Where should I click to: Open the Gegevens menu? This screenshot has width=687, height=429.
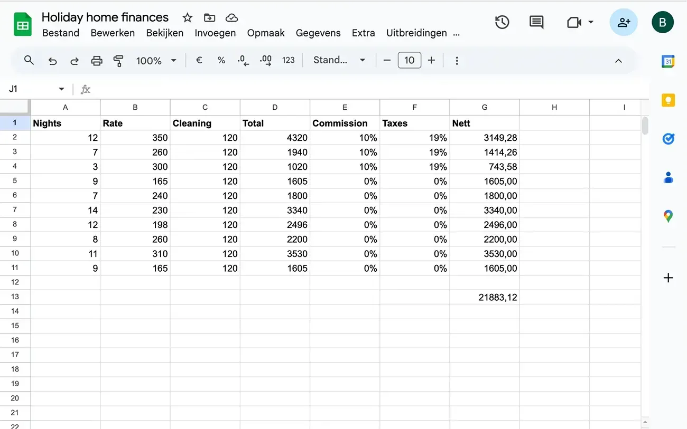pyautogui.click(x=318, y=33)
